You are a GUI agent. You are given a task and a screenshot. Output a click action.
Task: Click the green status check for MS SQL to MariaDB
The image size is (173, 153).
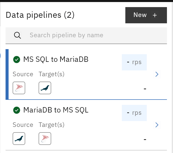tap(17, 60)
